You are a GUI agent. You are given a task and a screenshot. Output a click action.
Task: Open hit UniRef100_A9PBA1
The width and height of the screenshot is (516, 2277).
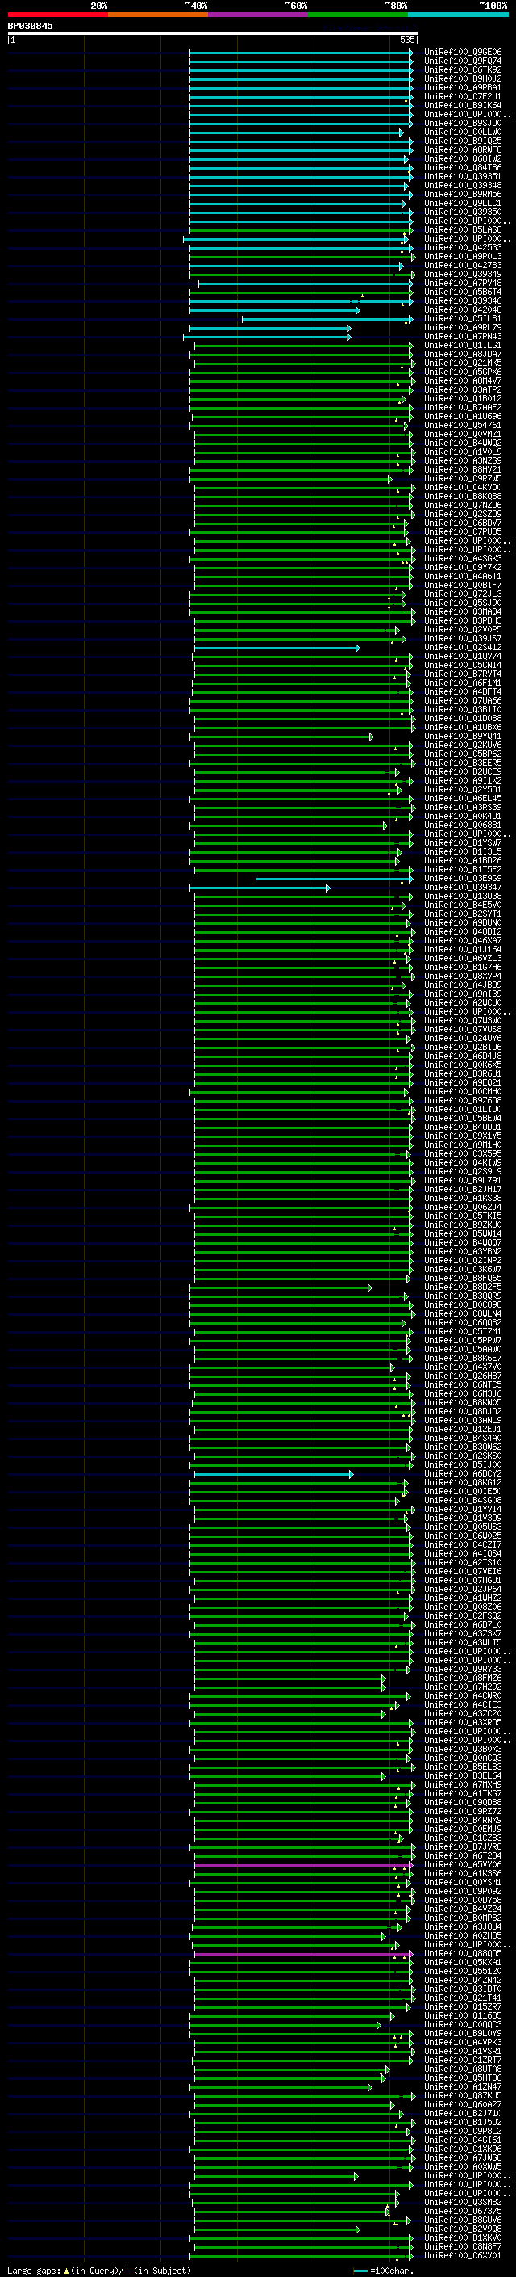click(x=462, y=87)
